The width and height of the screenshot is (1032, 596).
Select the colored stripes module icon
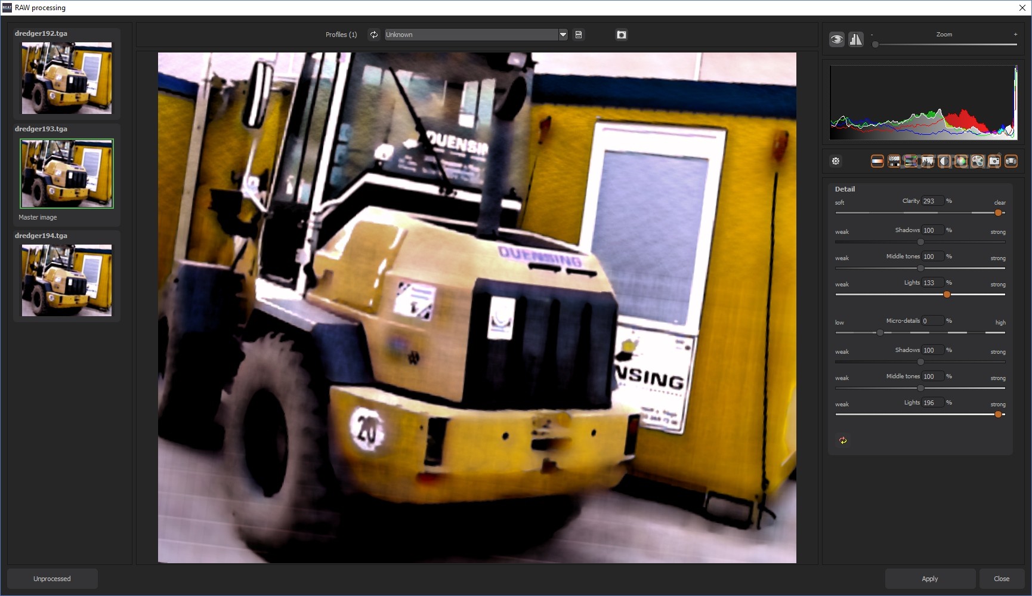click(911, 161)
